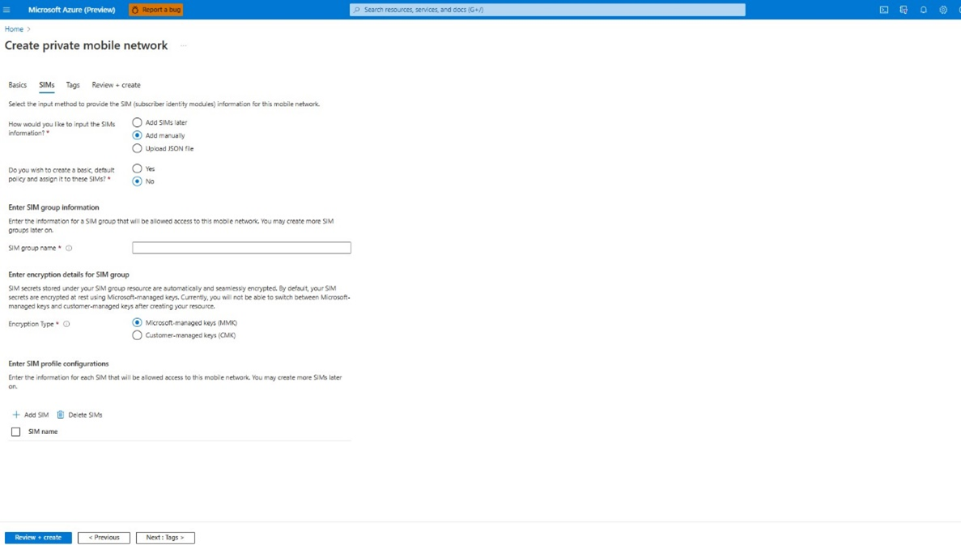Open the ellipsis next to page title
961x545 pixels.
pyautogui.click(x=183, y=46)
